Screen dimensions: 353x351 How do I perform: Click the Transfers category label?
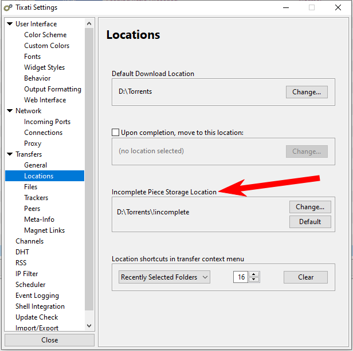point(29,154)
